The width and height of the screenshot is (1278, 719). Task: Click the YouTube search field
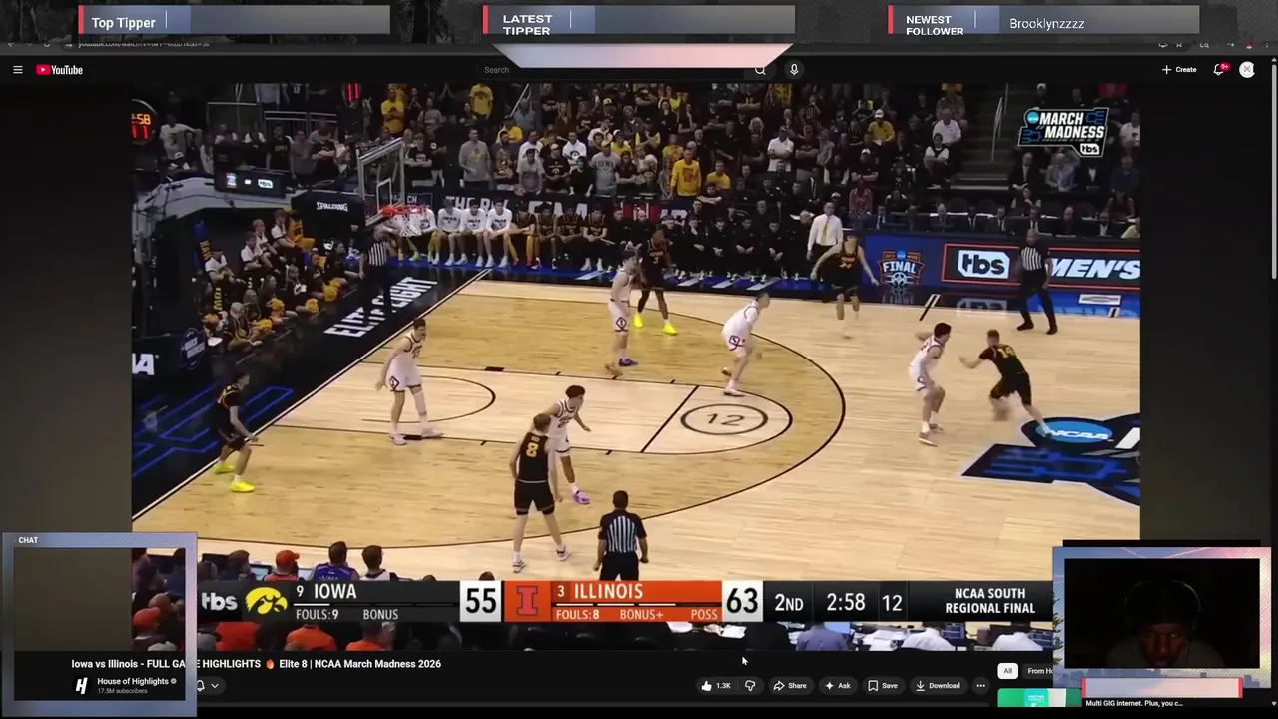click(x=611, y=70)
